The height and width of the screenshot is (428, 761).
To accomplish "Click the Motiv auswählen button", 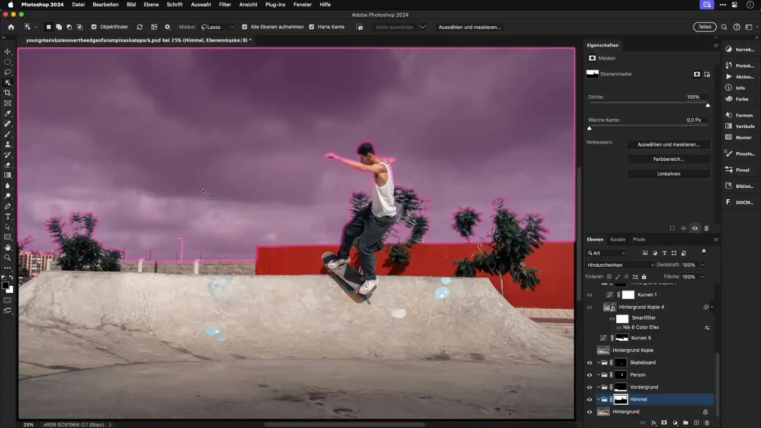I will [x=394, y=27].
